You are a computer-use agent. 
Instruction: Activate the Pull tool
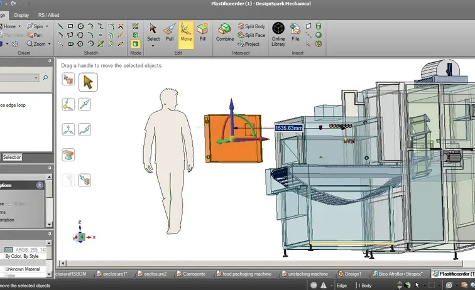point(170,31)
